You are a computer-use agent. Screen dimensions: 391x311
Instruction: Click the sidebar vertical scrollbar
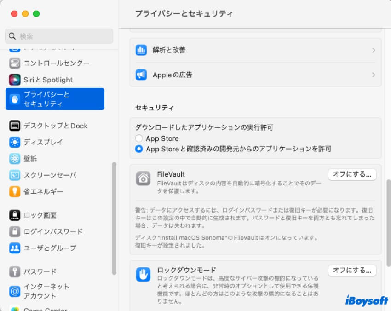click(114, 219)
